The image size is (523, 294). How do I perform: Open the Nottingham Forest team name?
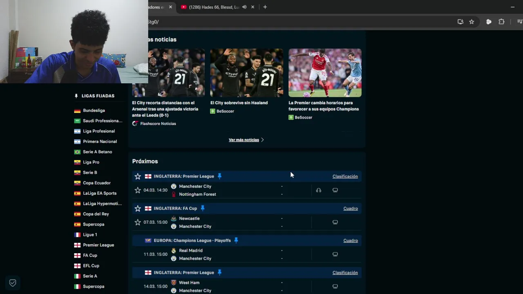(197, 194)
